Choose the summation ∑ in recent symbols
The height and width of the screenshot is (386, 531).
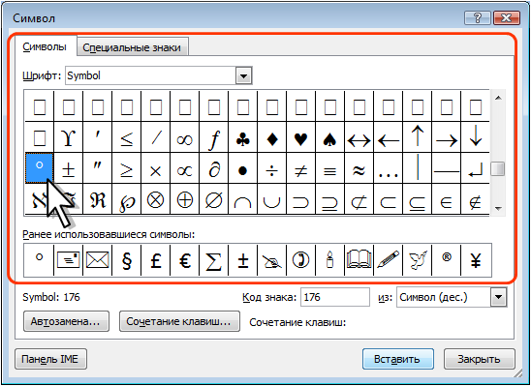(214, 260)
